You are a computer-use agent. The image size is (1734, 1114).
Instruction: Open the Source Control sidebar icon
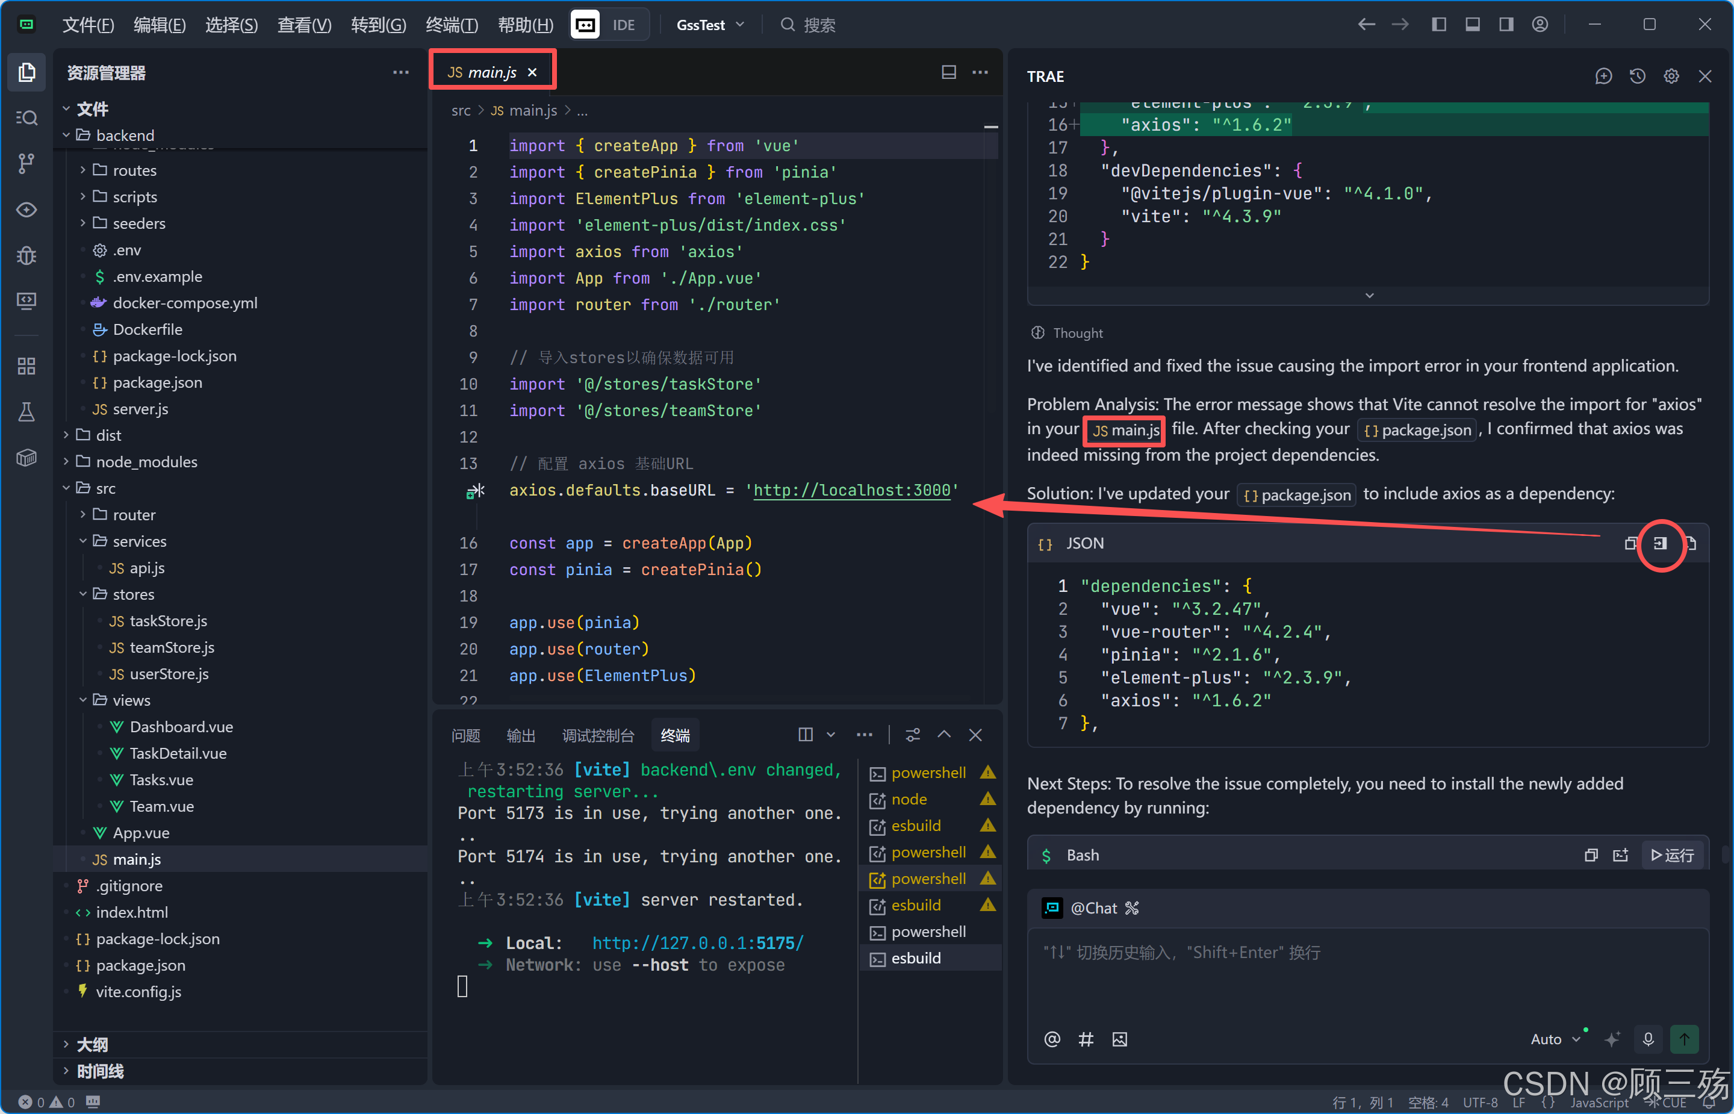click(26, 163)
